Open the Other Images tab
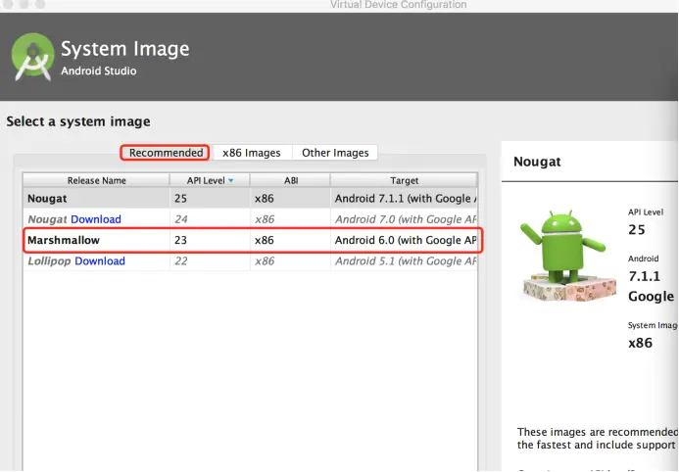 pyautogui.click(x=335, y=153)
